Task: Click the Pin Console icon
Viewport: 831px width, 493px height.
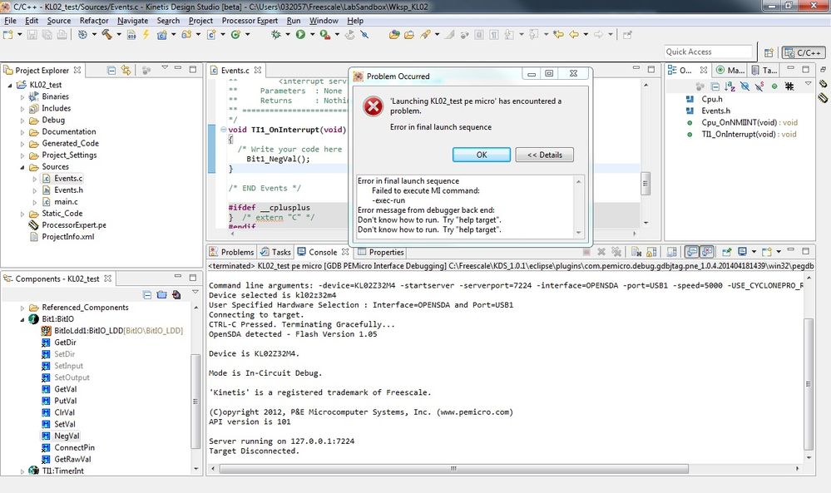Action: pos(726,252)
